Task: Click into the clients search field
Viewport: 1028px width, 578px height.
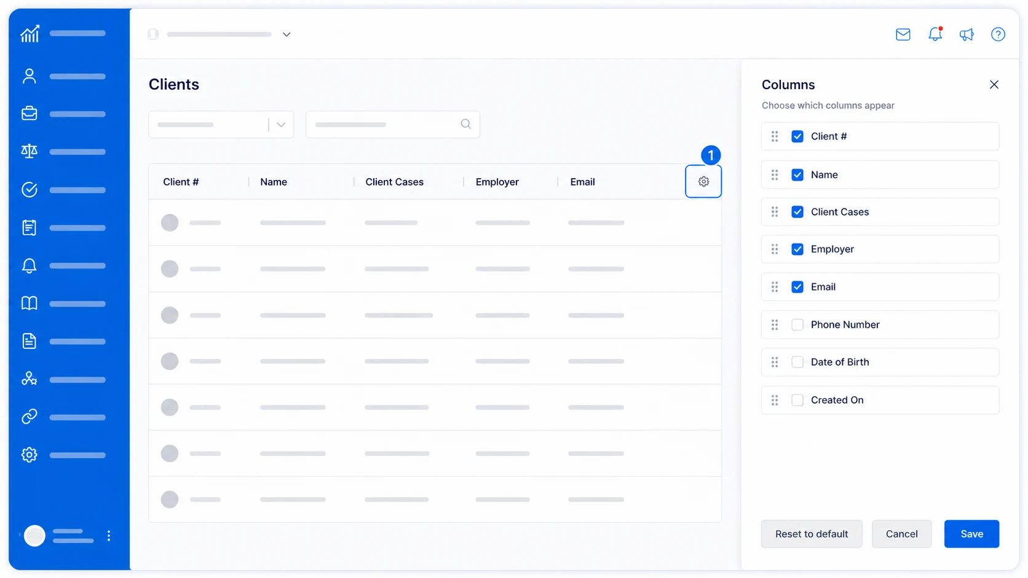Action: (x=393, y=125)
